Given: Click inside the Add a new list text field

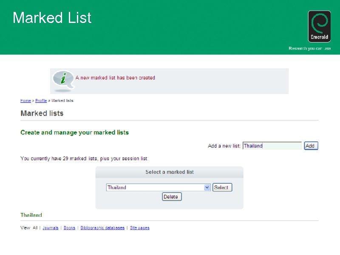Looking at the screenshot, I should (x=272, y=146).
